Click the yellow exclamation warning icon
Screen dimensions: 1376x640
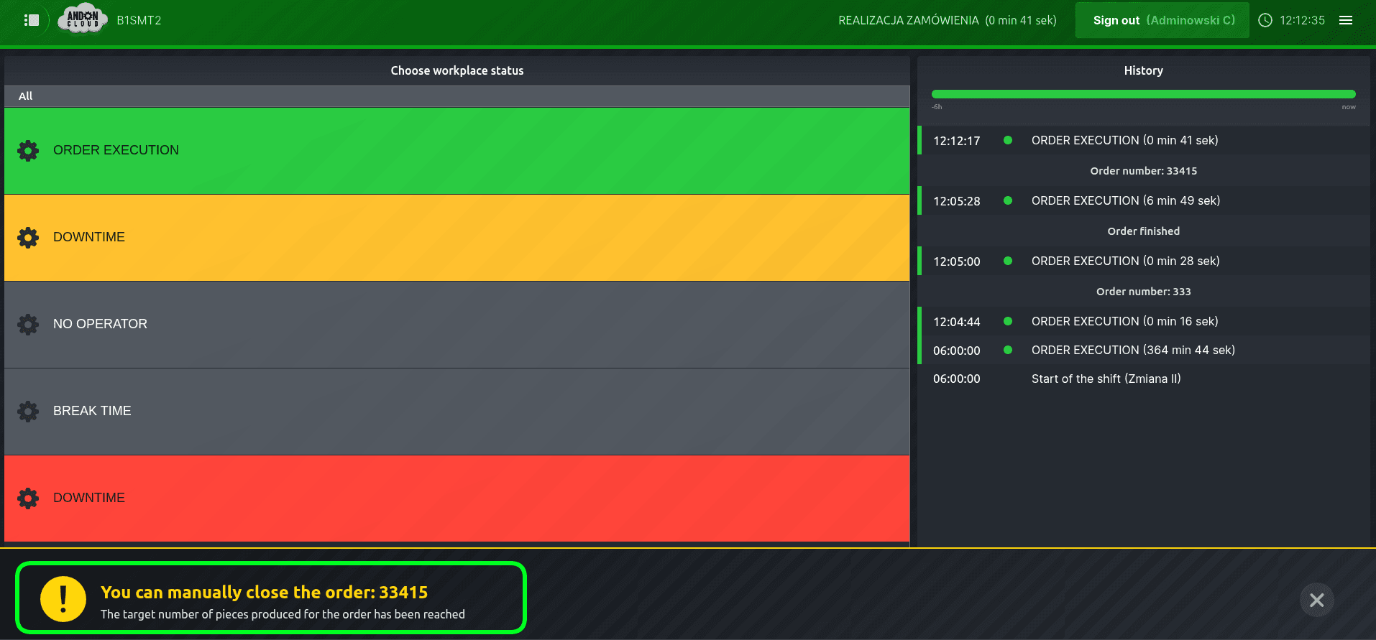[x=63, y=599]
